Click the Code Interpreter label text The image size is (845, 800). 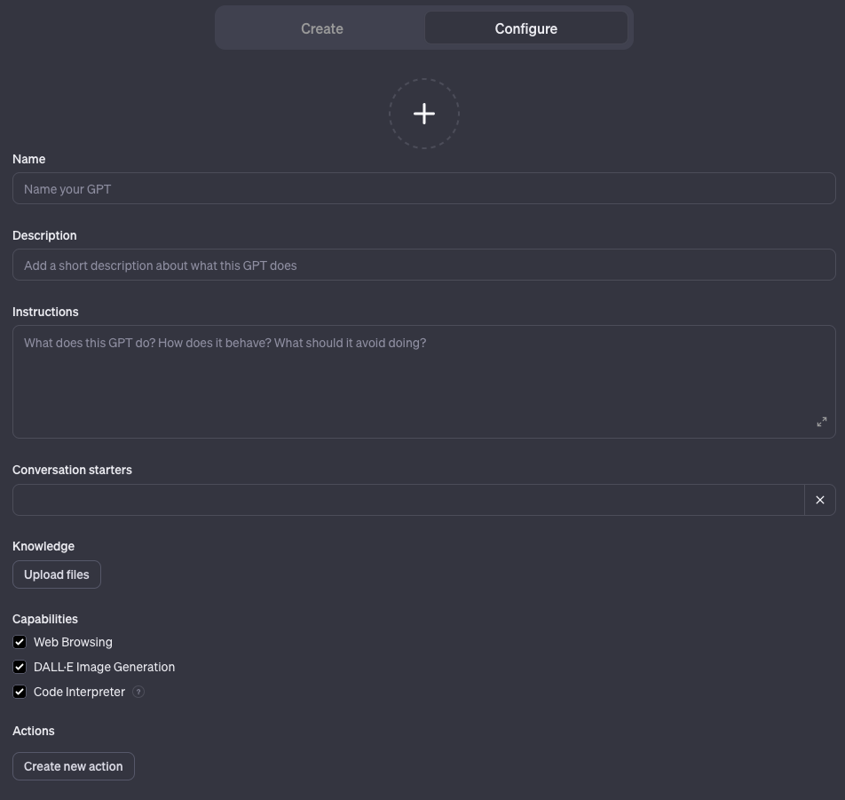(79, 692)
